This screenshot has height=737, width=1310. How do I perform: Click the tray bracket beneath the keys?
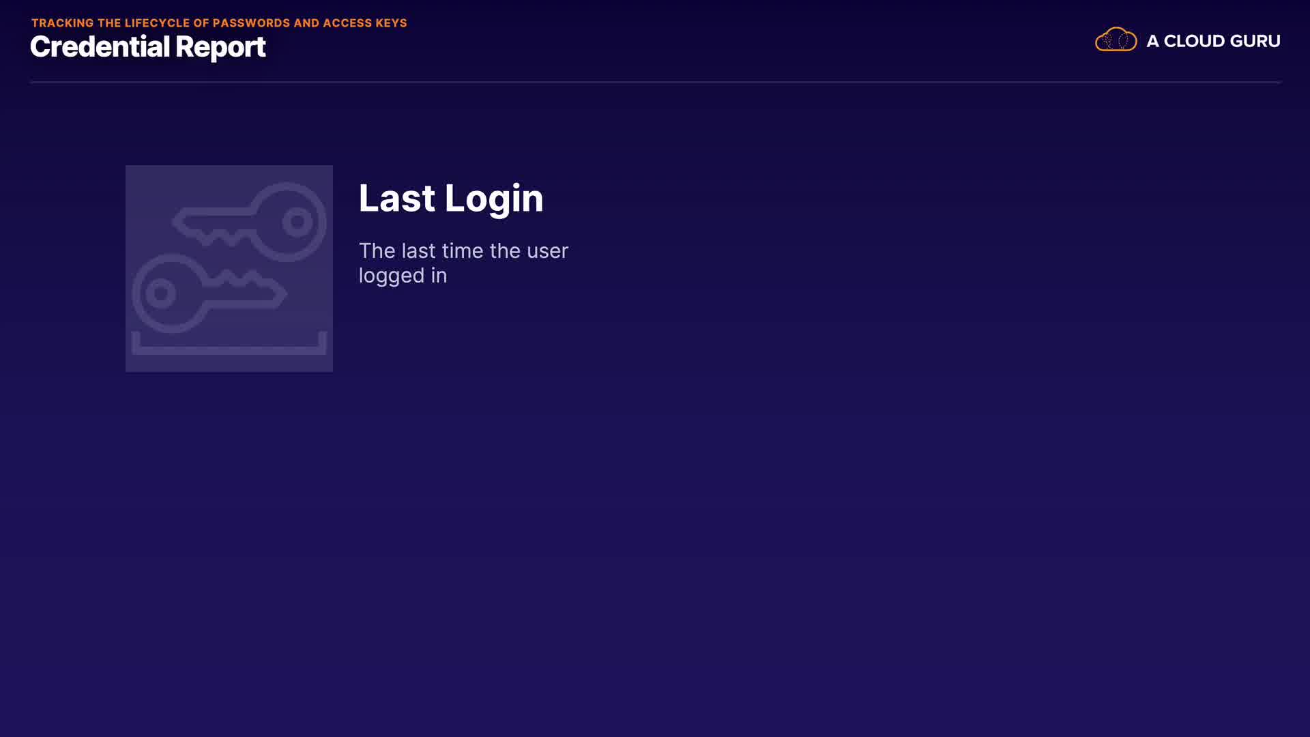click(229, 343)
